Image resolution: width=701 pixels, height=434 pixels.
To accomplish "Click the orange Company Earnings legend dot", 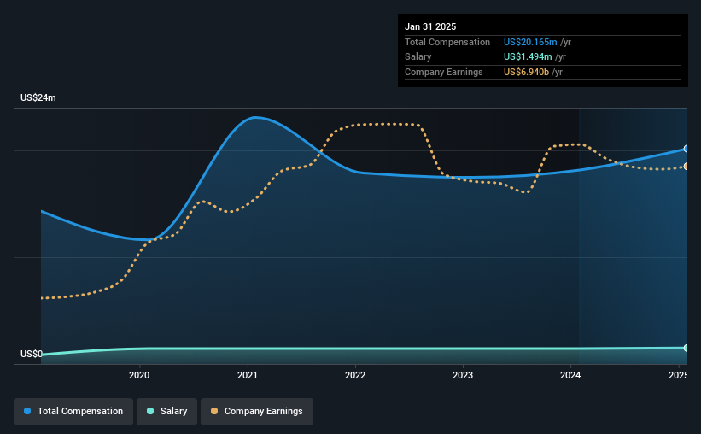I will point(214,411).
